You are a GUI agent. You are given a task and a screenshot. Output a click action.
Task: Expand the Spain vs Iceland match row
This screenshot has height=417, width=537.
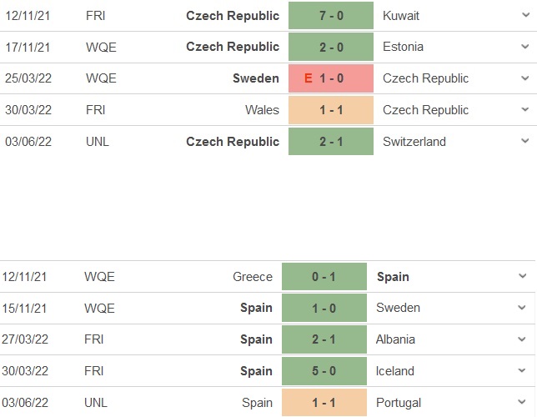tap(523, 372)
